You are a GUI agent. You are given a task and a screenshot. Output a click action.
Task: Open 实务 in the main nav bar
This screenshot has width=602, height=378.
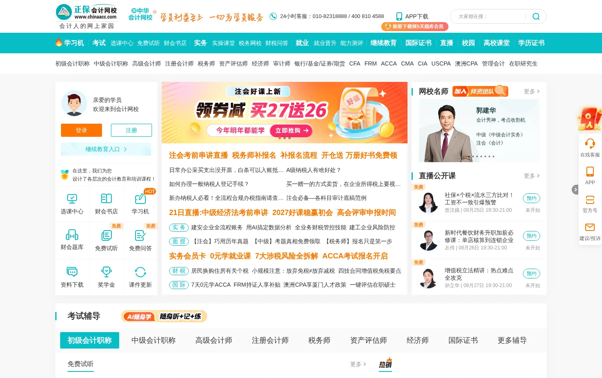200,43
